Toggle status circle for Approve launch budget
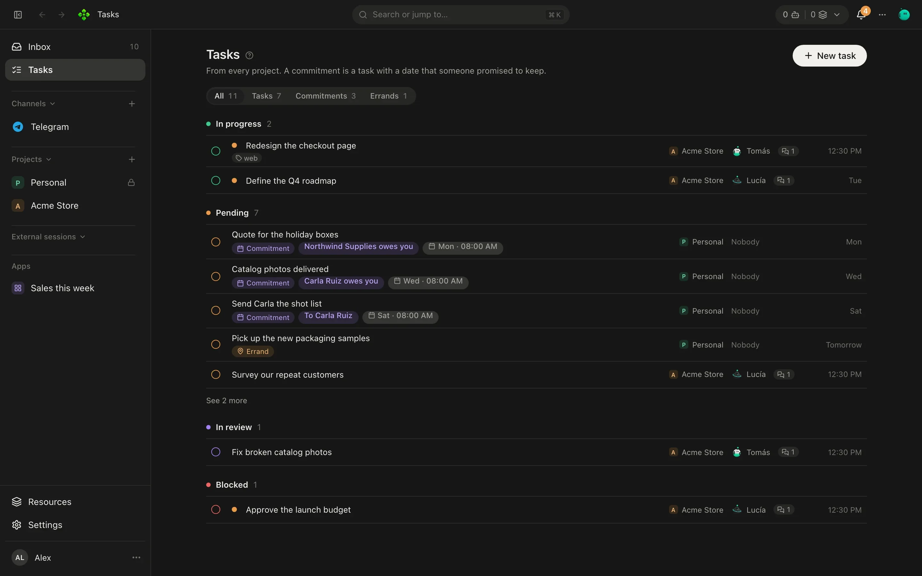Screen dimensions: 922x576 click(216, 510)
